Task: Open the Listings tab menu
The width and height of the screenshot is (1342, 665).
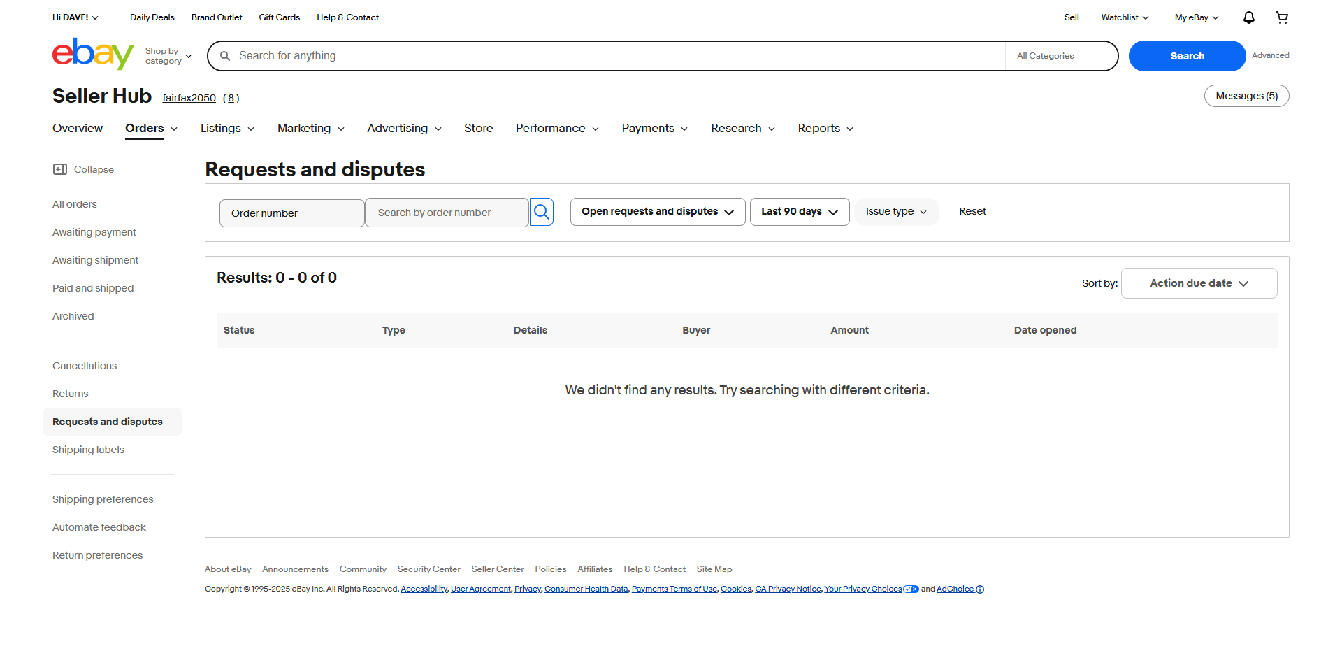Action: [227, 129]
